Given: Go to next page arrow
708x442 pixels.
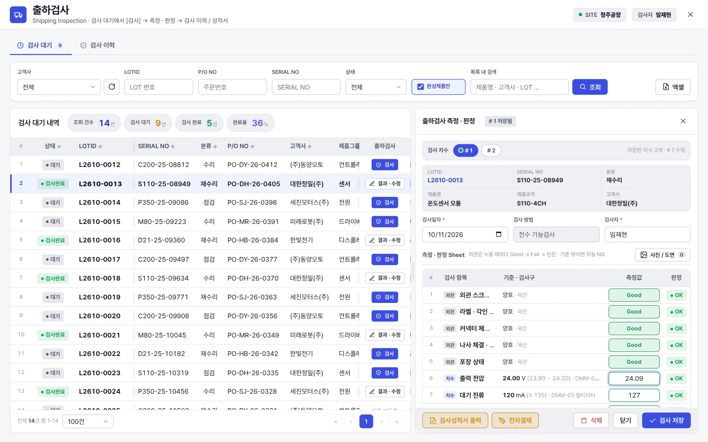Looking at the screenshot, I should click(382, 422).
